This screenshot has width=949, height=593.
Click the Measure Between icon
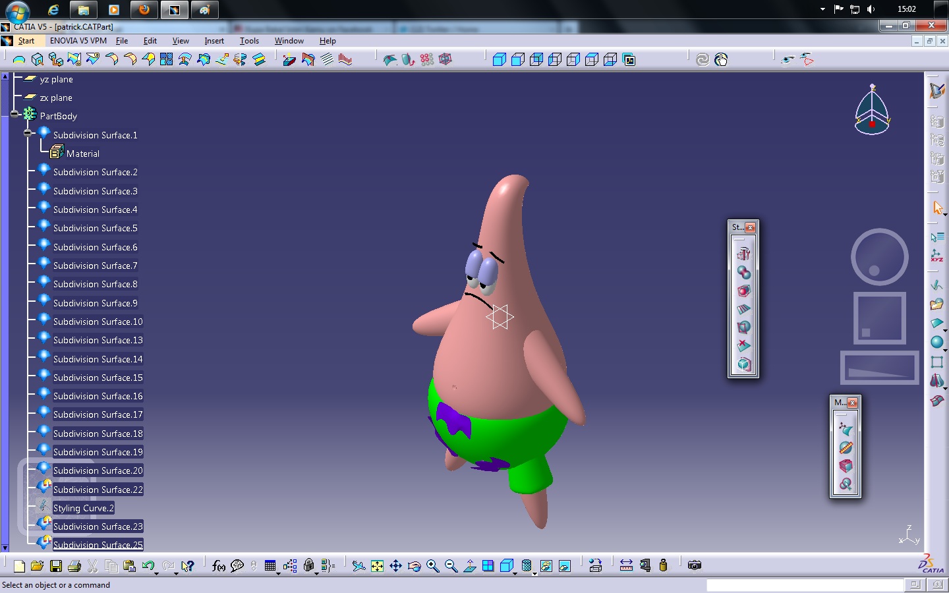point(626,565)
